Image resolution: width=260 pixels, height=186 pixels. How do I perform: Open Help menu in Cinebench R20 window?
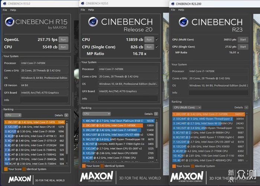pos(91,10)
